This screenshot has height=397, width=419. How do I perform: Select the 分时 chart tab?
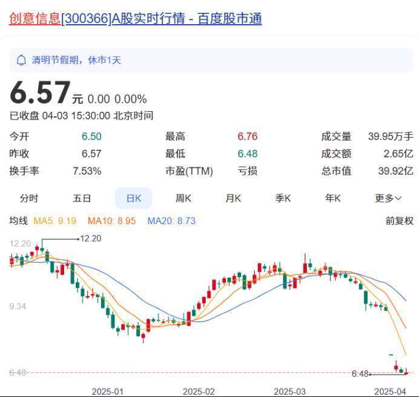[x=29, y=198]
